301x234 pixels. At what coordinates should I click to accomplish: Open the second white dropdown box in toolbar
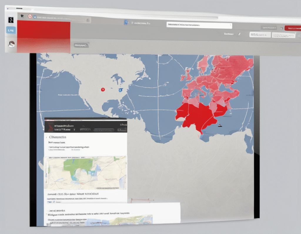tap(283, 35)
